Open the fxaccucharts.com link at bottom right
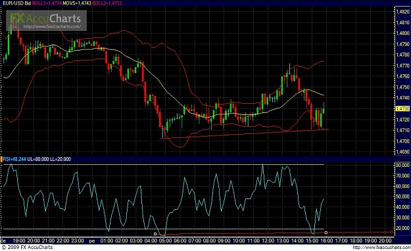The width and height of the screenshot is (411, 251). tap(381, 247)
